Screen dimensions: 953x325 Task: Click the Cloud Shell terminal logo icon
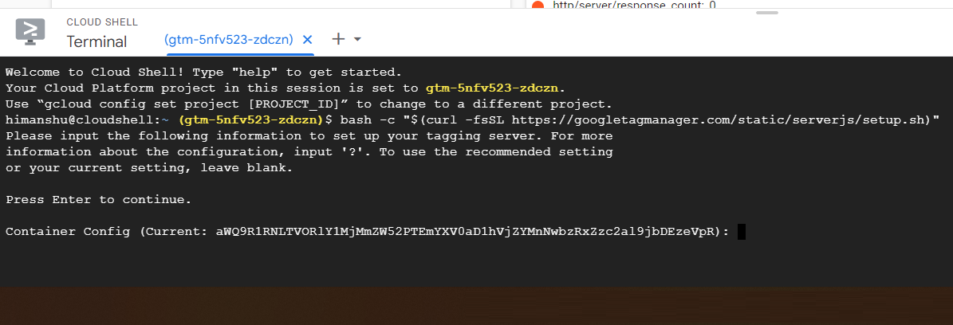click(x=31, y=33)
